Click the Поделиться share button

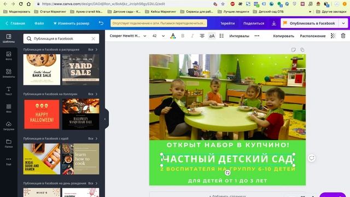click(254, 23)
